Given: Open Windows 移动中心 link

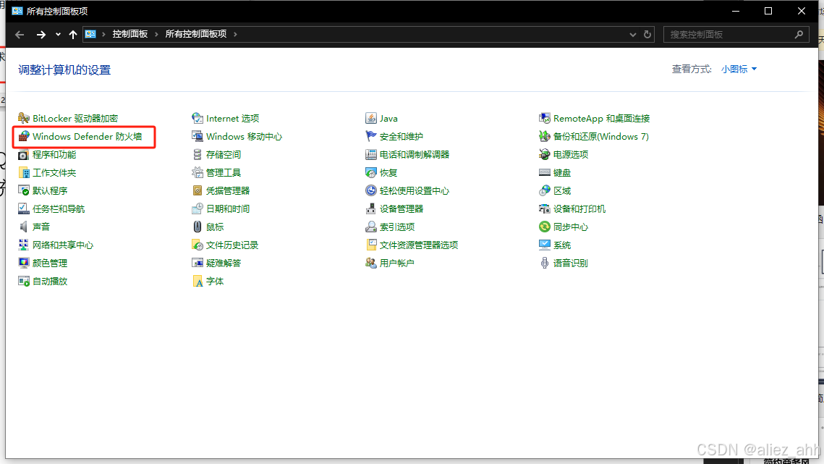Looking at the screenshot, I should coord(244,136).
